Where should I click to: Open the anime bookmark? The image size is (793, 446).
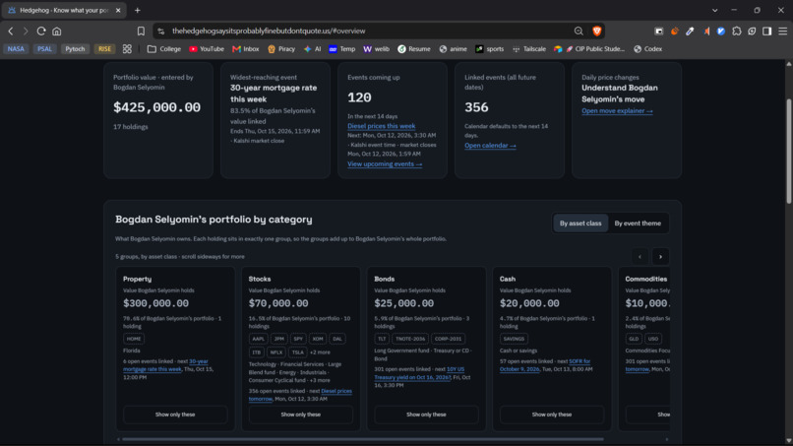click(454, 49)
